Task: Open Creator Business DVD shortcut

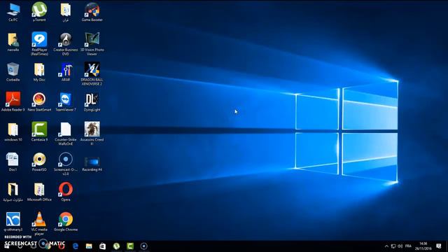Action: pyautogui.click(x=66, y=43)
